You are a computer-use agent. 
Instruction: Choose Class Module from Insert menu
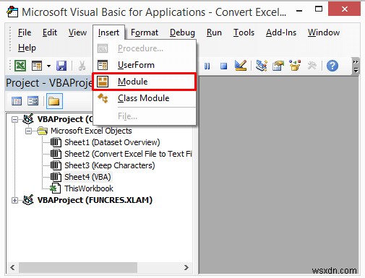pos(145,98)
